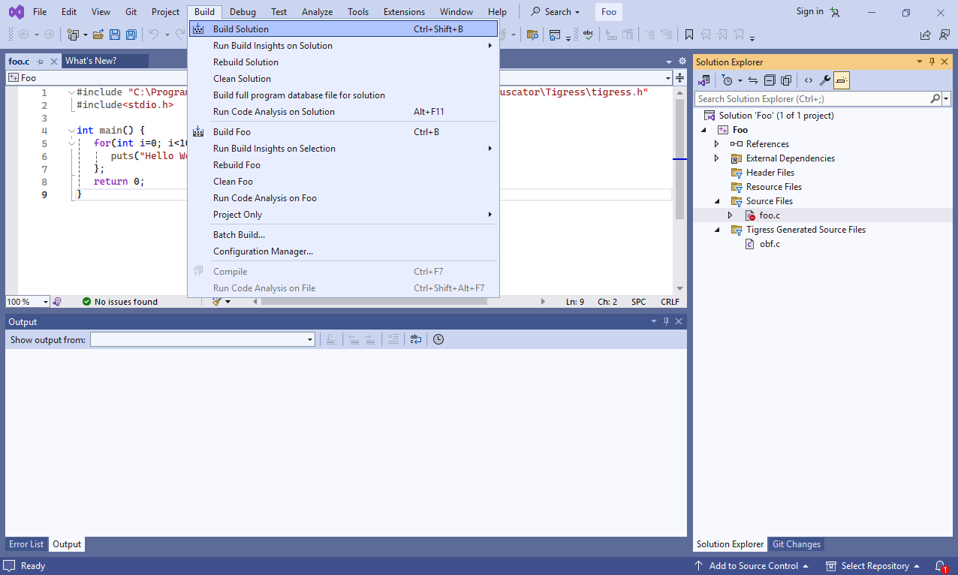958x575 pixels.
Task: Open the notifications bell icon
Action: coord(940,566)
